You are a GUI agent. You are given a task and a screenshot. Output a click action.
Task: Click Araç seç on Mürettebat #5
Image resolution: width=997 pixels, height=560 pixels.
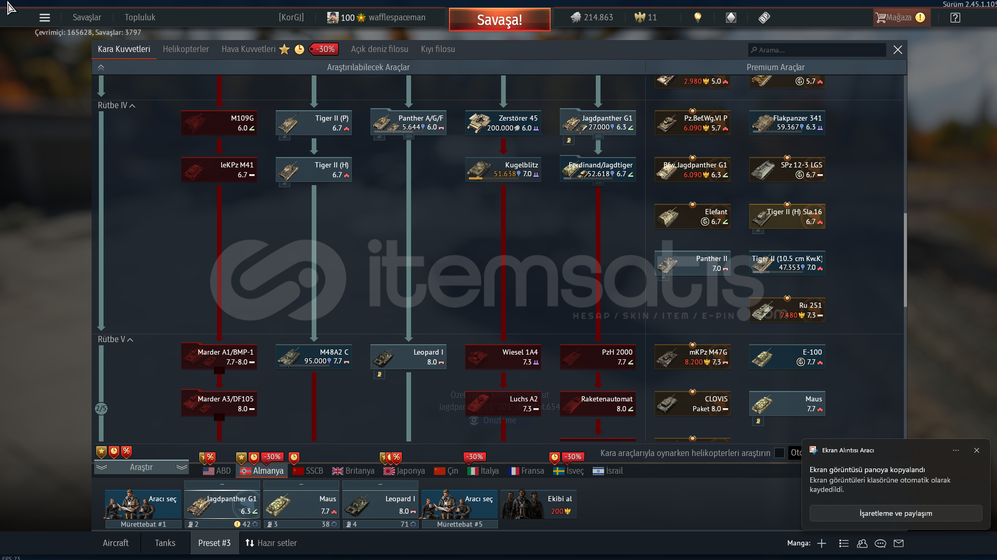click(x=459, y=504)
